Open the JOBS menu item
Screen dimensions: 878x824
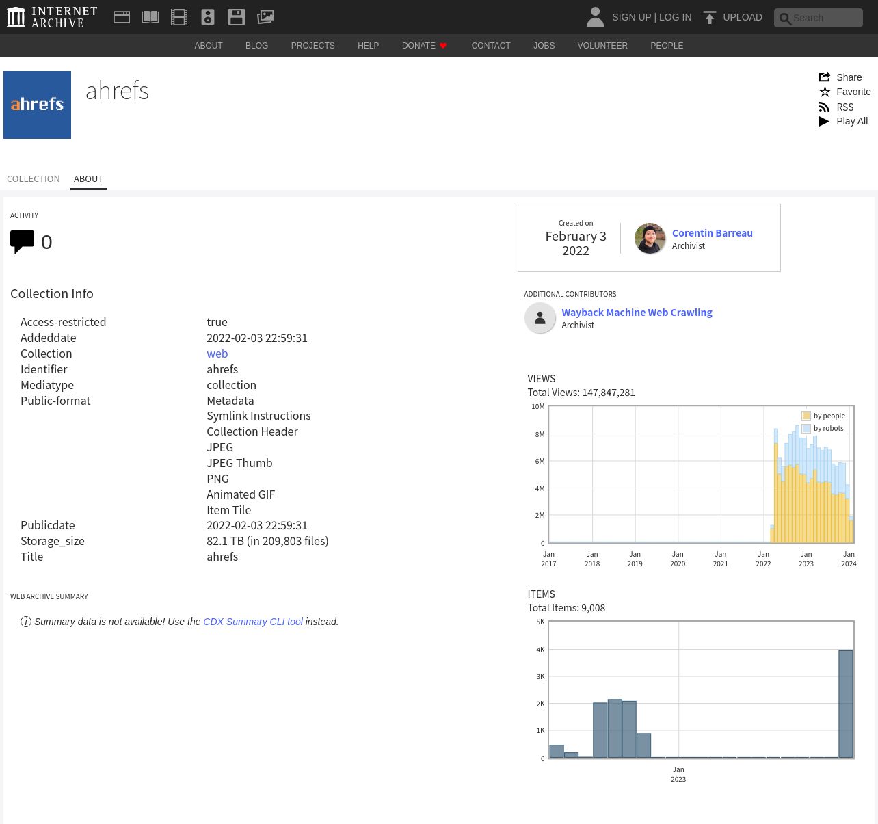tap(544, 46)
